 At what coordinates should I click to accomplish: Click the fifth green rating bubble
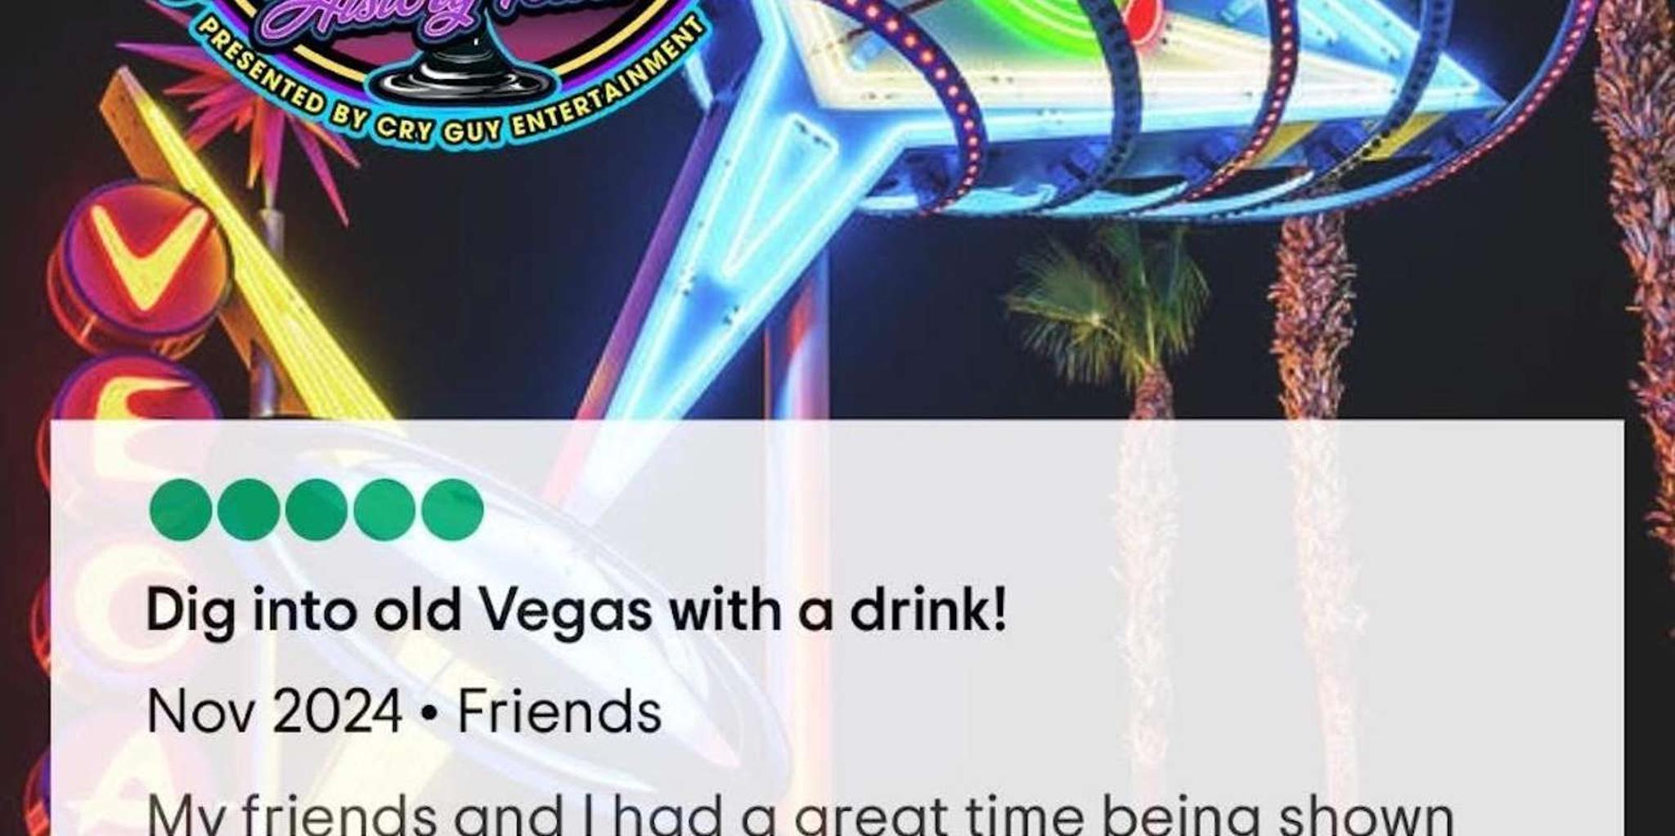452,509
